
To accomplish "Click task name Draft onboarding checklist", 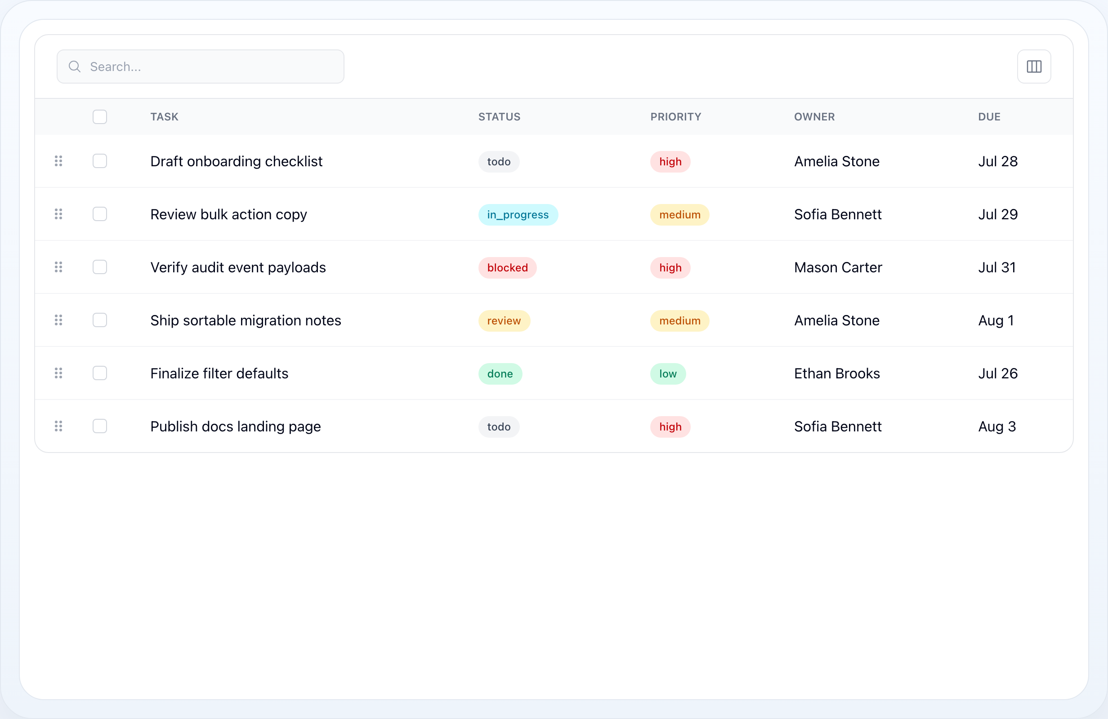I will point(236,161).
